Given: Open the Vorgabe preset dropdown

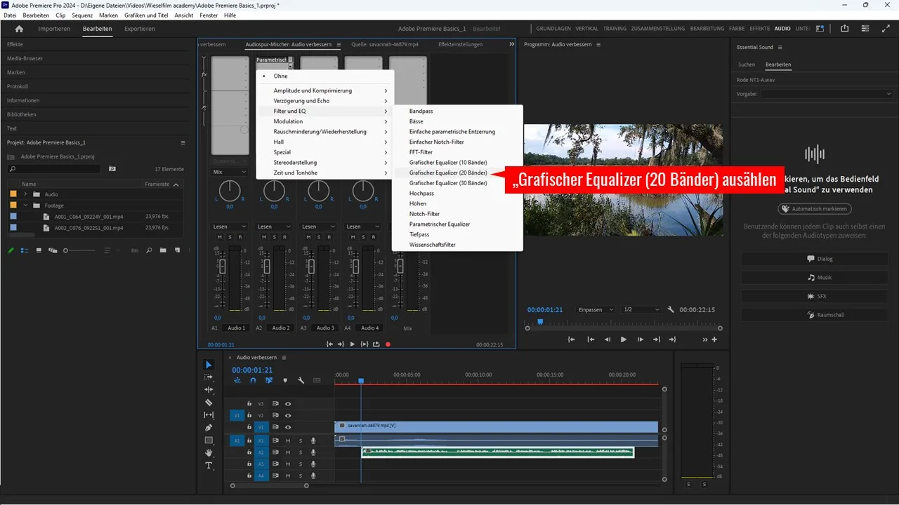Looking at the screenshot, I should tap(827, 93).
